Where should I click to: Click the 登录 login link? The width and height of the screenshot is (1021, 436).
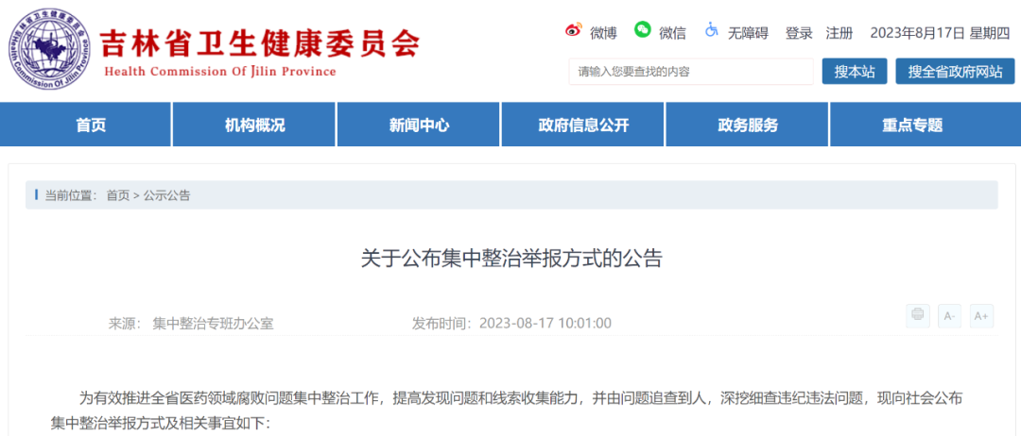[x=799, y=33]
